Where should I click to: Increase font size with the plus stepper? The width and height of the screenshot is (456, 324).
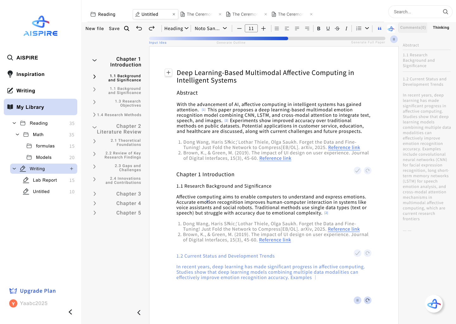click(263, 28)
